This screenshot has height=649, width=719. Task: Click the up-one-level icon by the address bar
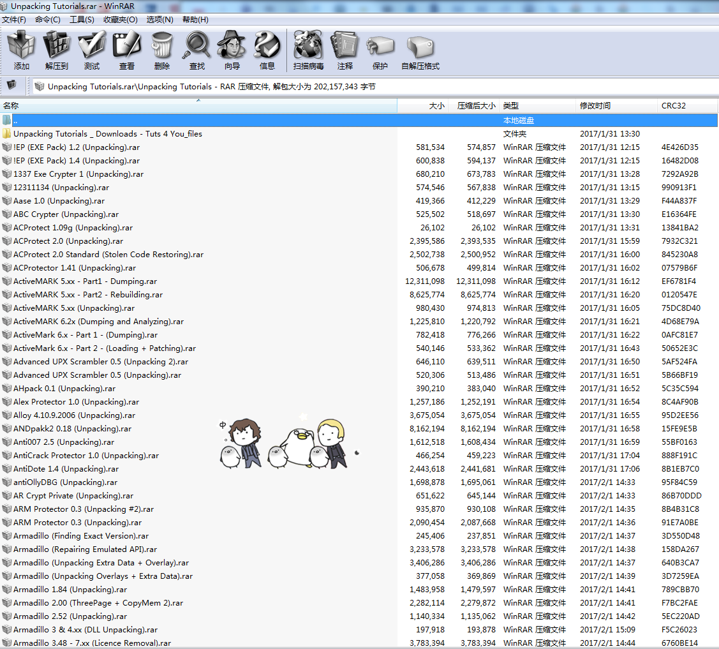pos(11,85)
